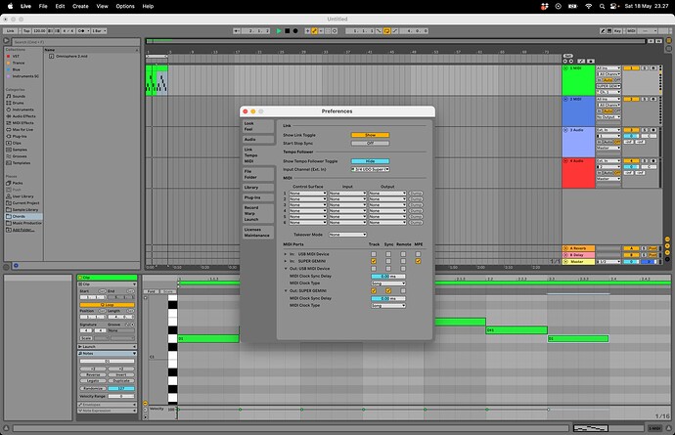
Task: Click the Tap tempo button
Action: (x=26, y=31)
